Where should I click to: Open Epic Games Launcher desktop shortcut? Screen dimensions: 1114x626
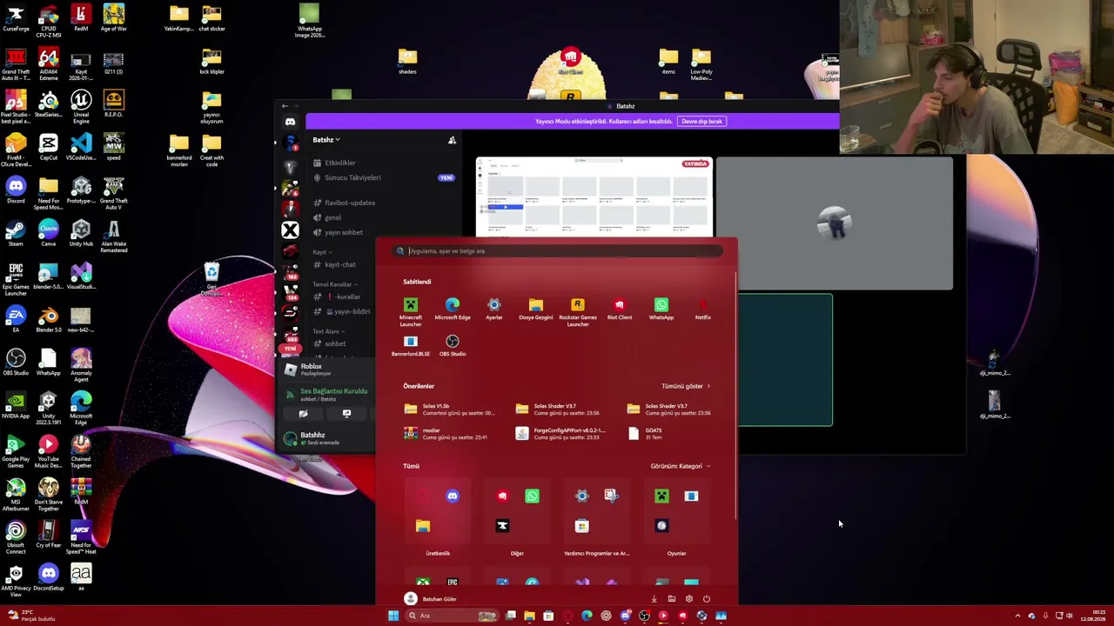pyautogui.click(x=16, y=279)
